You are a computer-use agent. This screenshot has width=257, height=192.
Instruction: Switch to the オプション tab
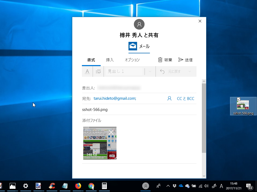(x=132, y=60)
